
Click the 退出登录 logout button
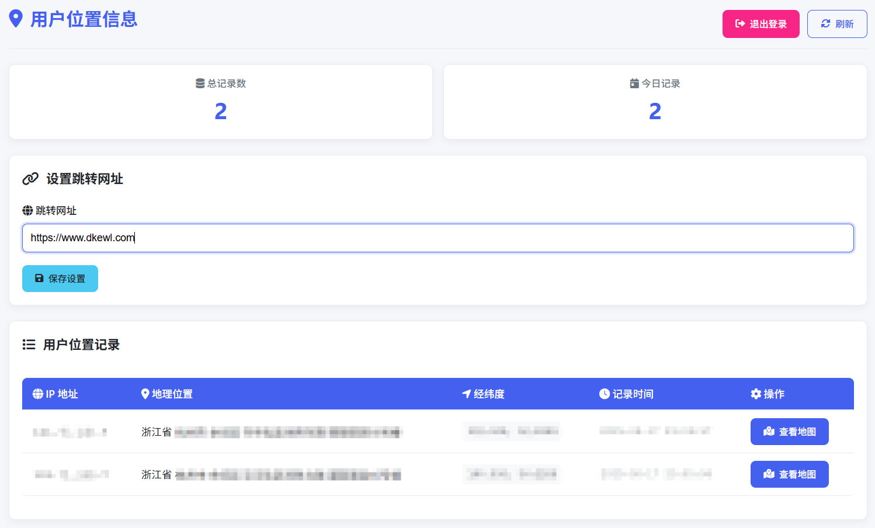click(x=761, y=24)
